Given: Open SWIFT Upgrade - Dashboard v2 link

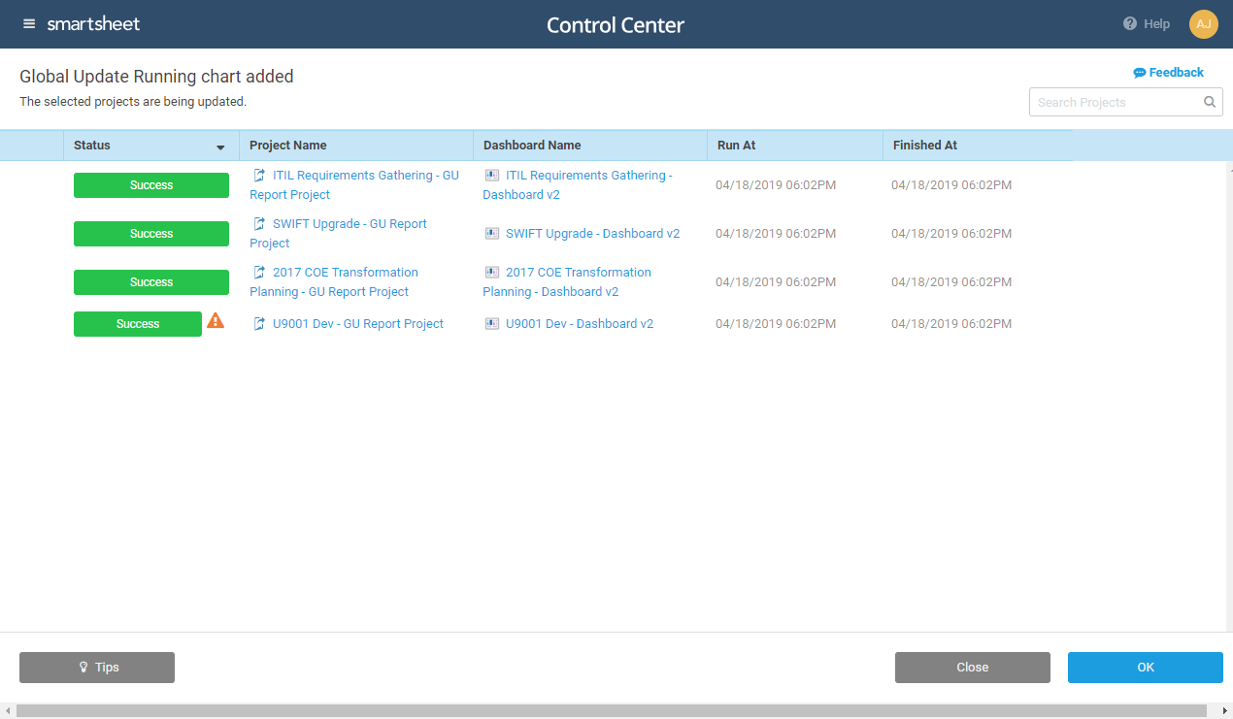Looking at the screenshot, I should pyautogui.click(x=592, y=234).
